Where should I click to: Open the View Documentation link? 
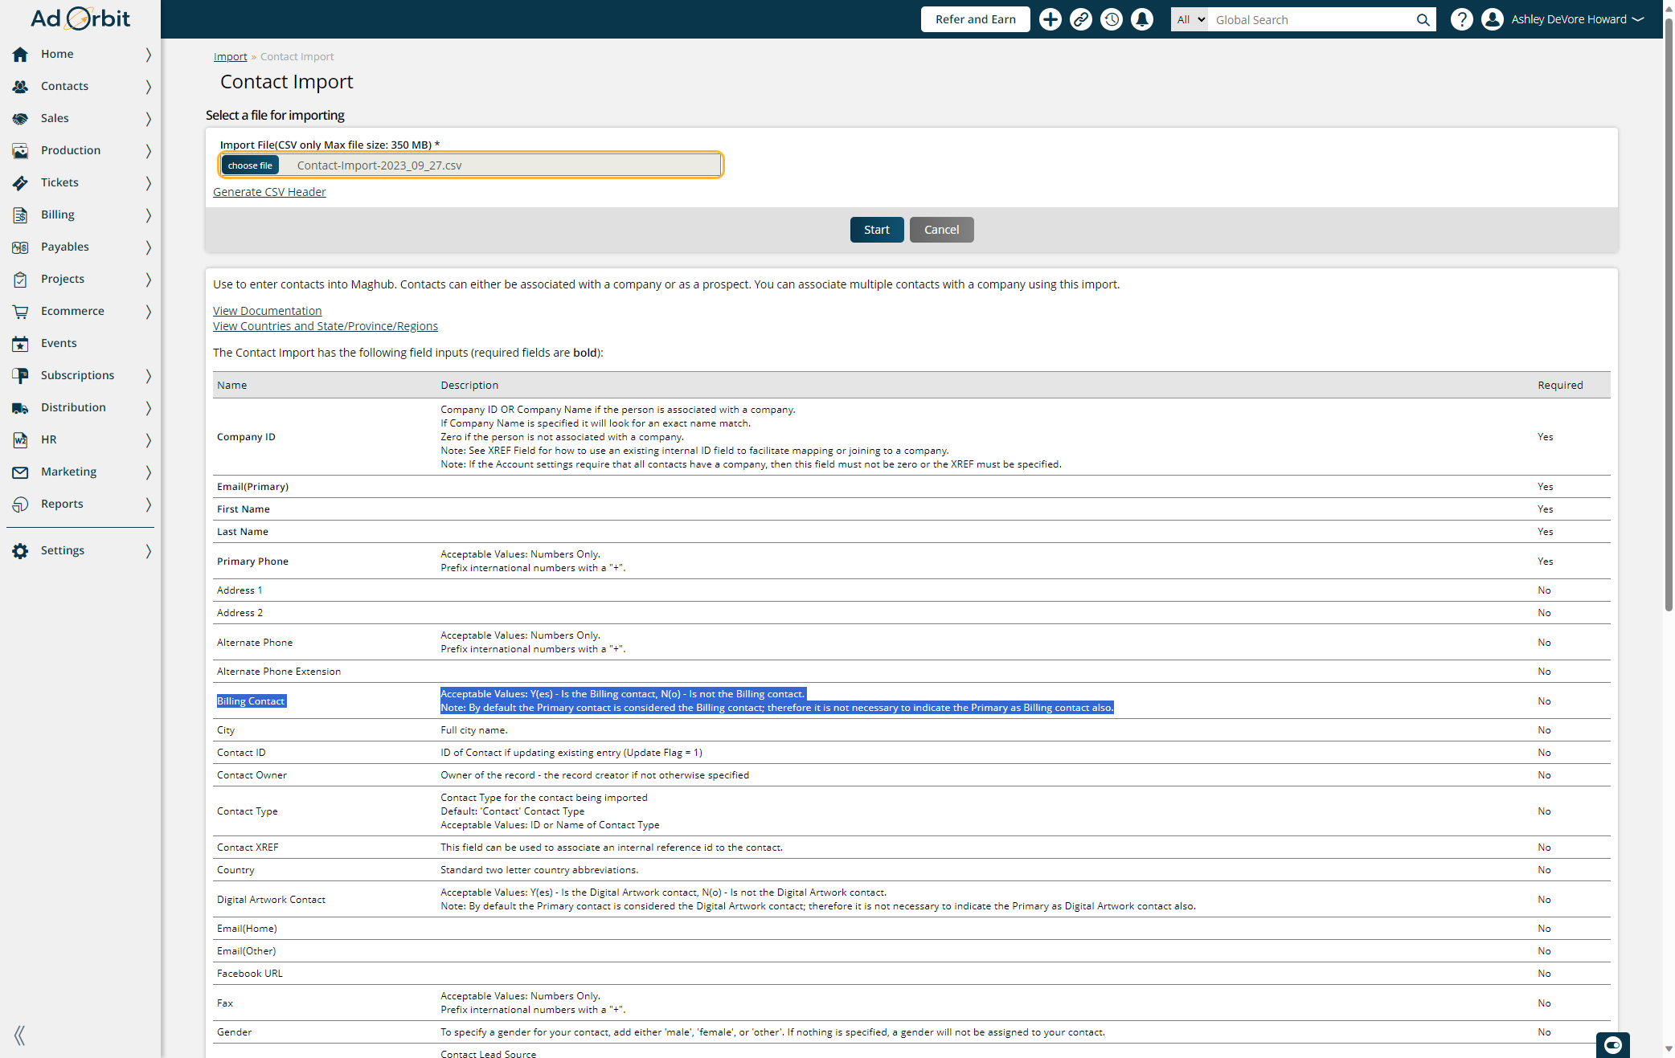[267, 311]
